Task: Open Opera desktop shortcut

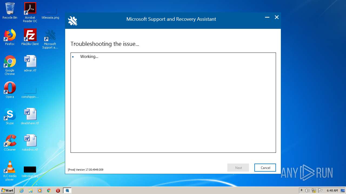Action: 10,90
